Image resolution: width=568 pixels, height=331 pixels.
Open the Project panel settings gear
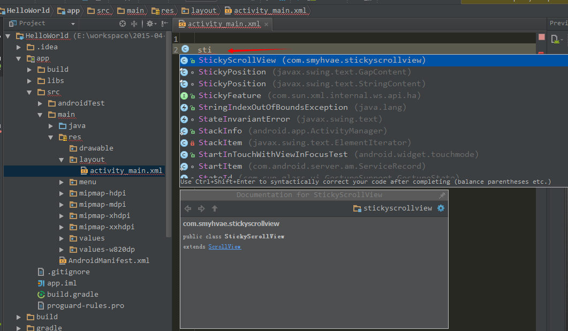click(x=151, y=24)
